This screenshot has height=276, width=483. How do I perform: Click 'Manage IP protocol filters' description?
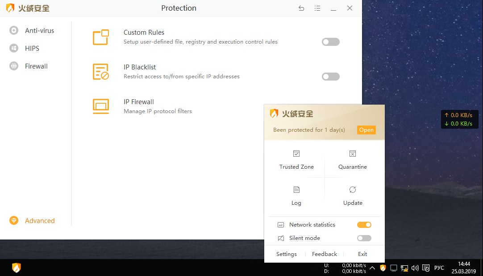tap(158, 111)
